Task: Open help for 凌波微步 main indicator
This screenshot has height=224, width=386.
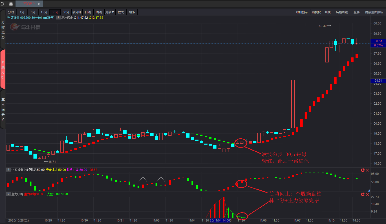Action: [58, 18]
